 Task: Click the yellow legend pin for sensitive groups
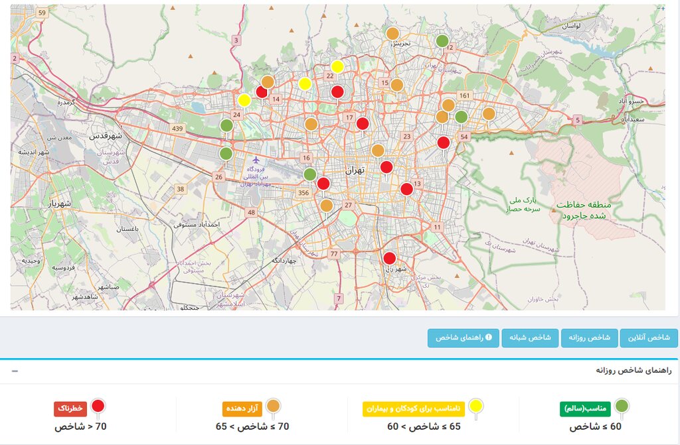[475, 406]
